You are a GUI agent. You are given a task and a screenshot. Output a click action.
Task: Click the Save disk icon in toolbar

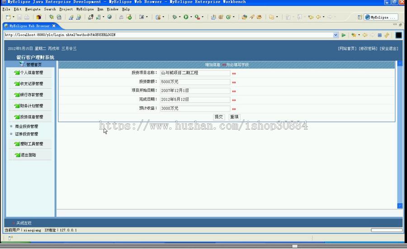pos(19,17)
